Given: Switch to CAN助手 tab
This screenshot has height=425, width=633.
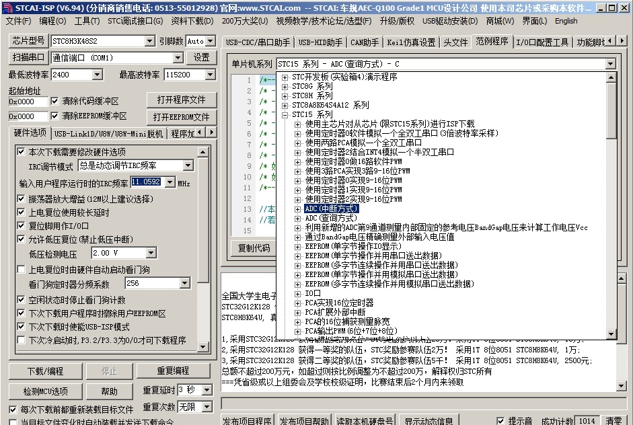Looking at the screenshot, I should coord(364,42).
